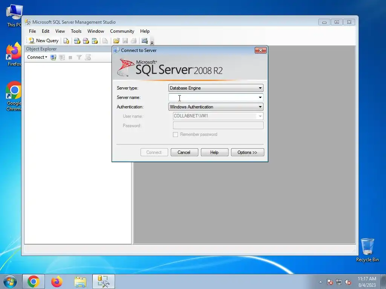Click the muted volume tray icon
The image size is (386, 289).
(348, 282)
